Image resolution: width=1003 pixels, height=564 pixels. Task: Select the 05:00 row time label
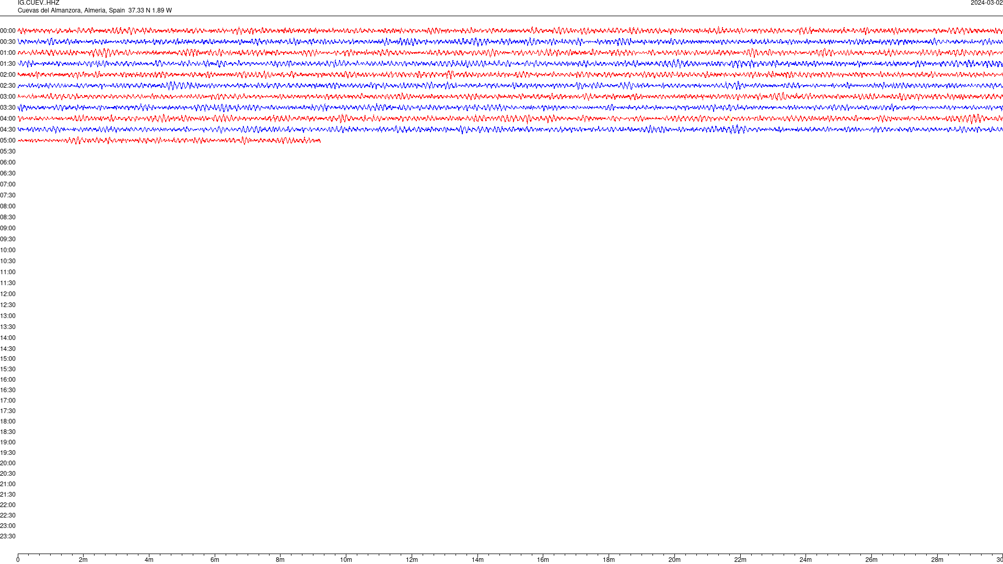(x=8, y=140)
